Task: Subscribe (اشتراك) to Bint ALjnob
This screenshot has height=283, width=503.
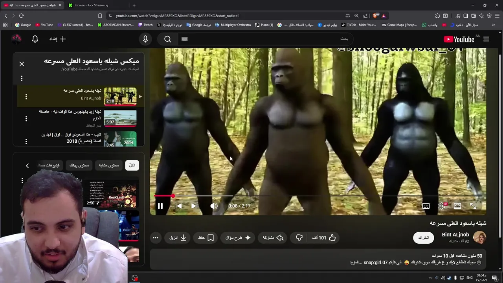Action: pos(424,238)
